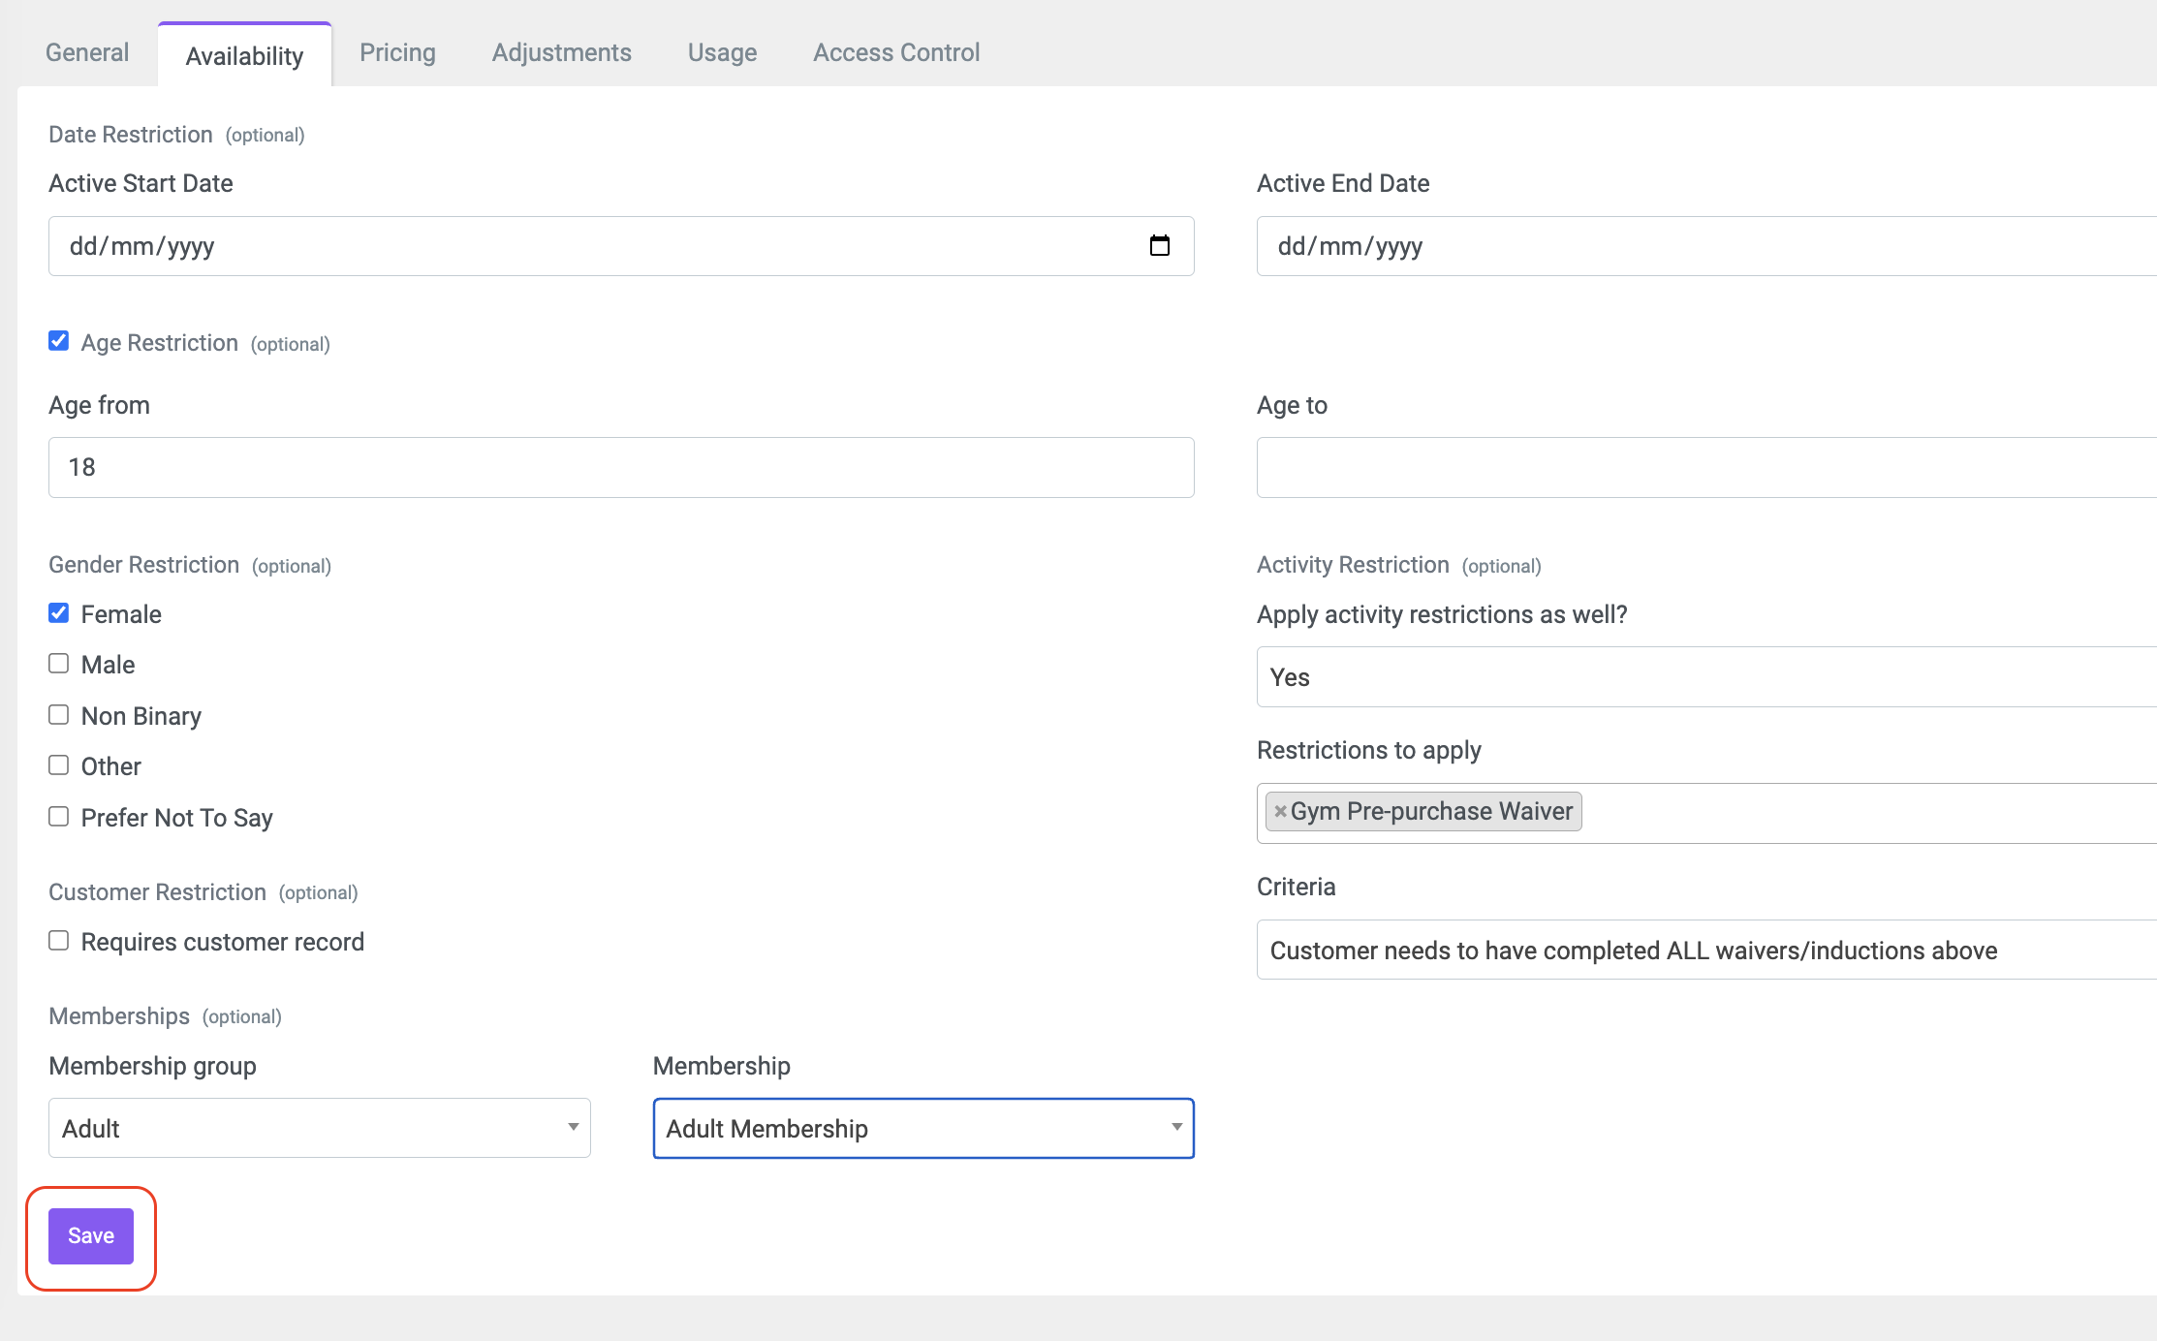Focus the Age from field
This screenshot has height=1341, width=2157.
coord(621,468)
